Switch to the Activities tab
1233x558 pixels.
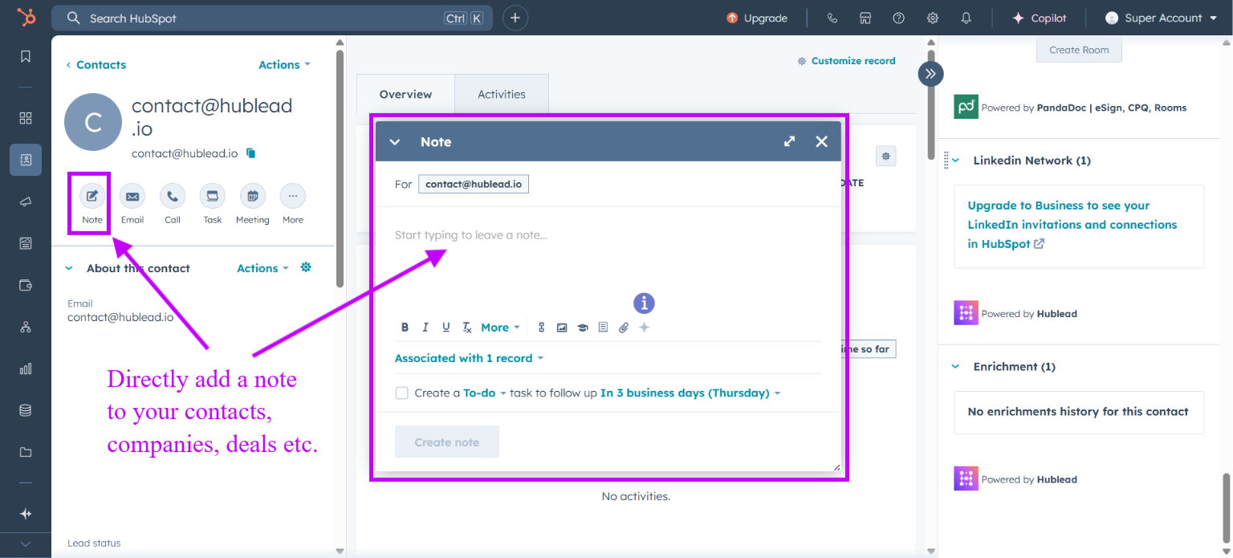[x=502, y=94]
